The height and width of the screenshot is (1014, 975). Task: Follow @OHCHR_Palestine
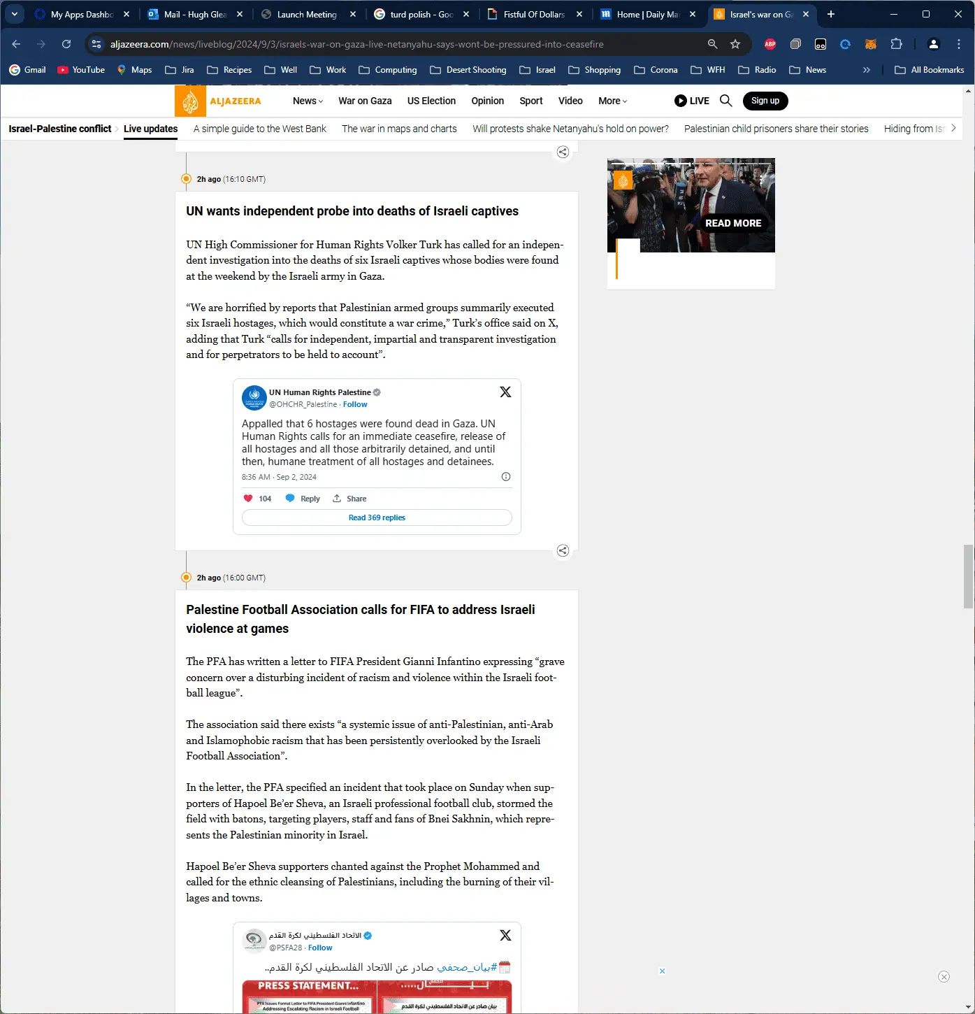coord(355,404)
